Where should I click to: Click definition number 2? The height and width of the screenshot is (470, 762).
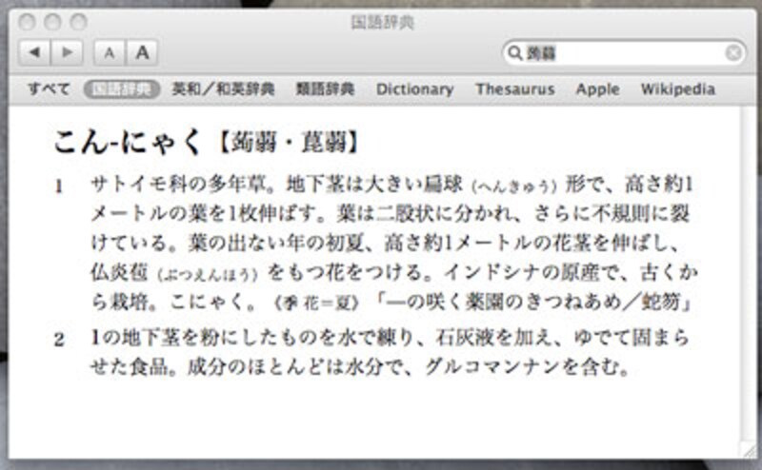click(59, 340)
